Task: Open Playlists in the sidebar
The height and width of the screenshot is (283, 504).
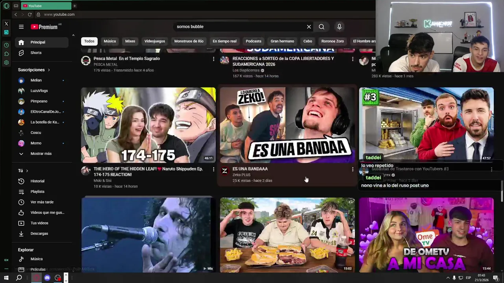Action: tap(42, 192)
